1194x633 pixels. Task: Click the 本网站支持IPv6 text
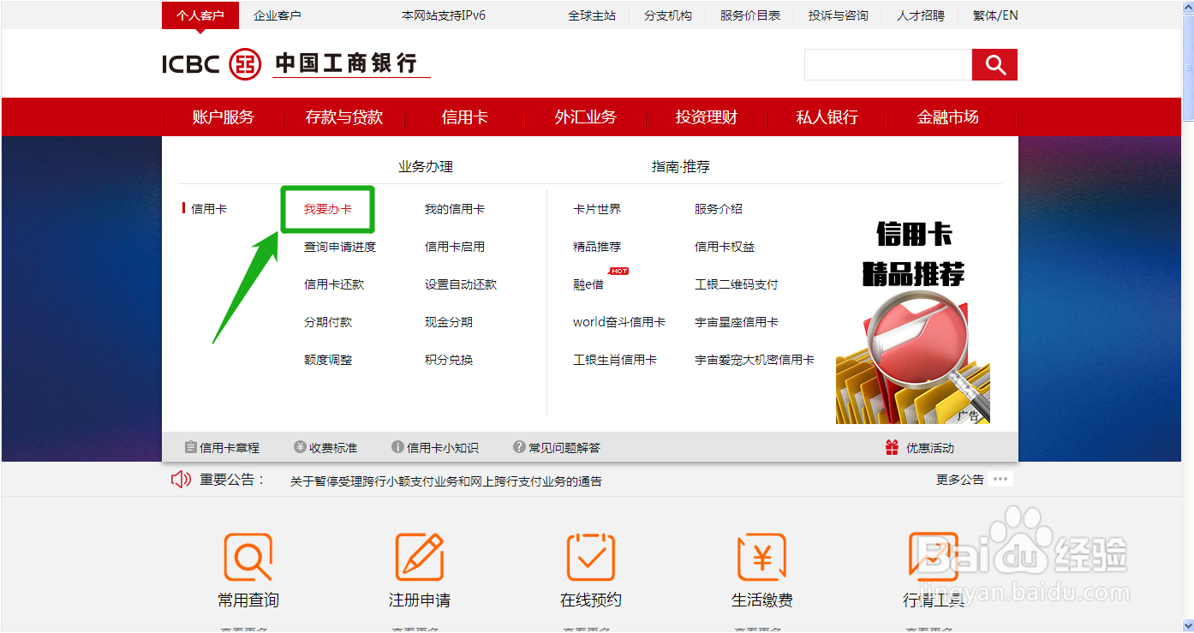click(x=444, y=15)
